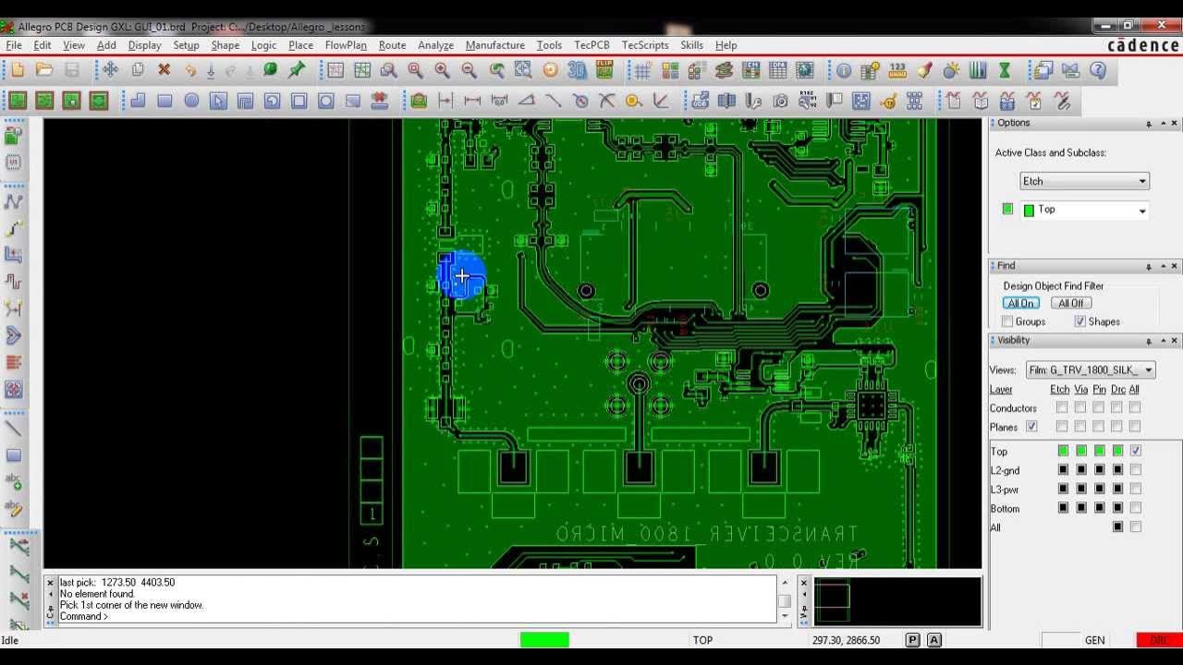Click the green status indicator bar

(544, 640)
